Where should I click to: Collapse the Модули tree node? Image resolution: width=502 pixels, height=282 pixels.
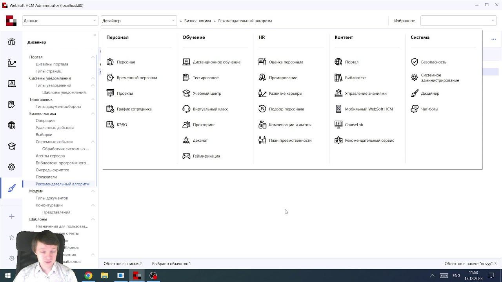[93, 191]
